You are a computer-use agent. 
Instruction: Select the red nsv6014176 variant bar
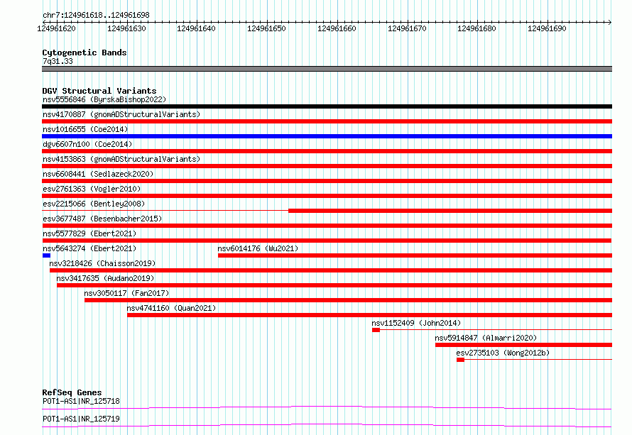point(415,255)
